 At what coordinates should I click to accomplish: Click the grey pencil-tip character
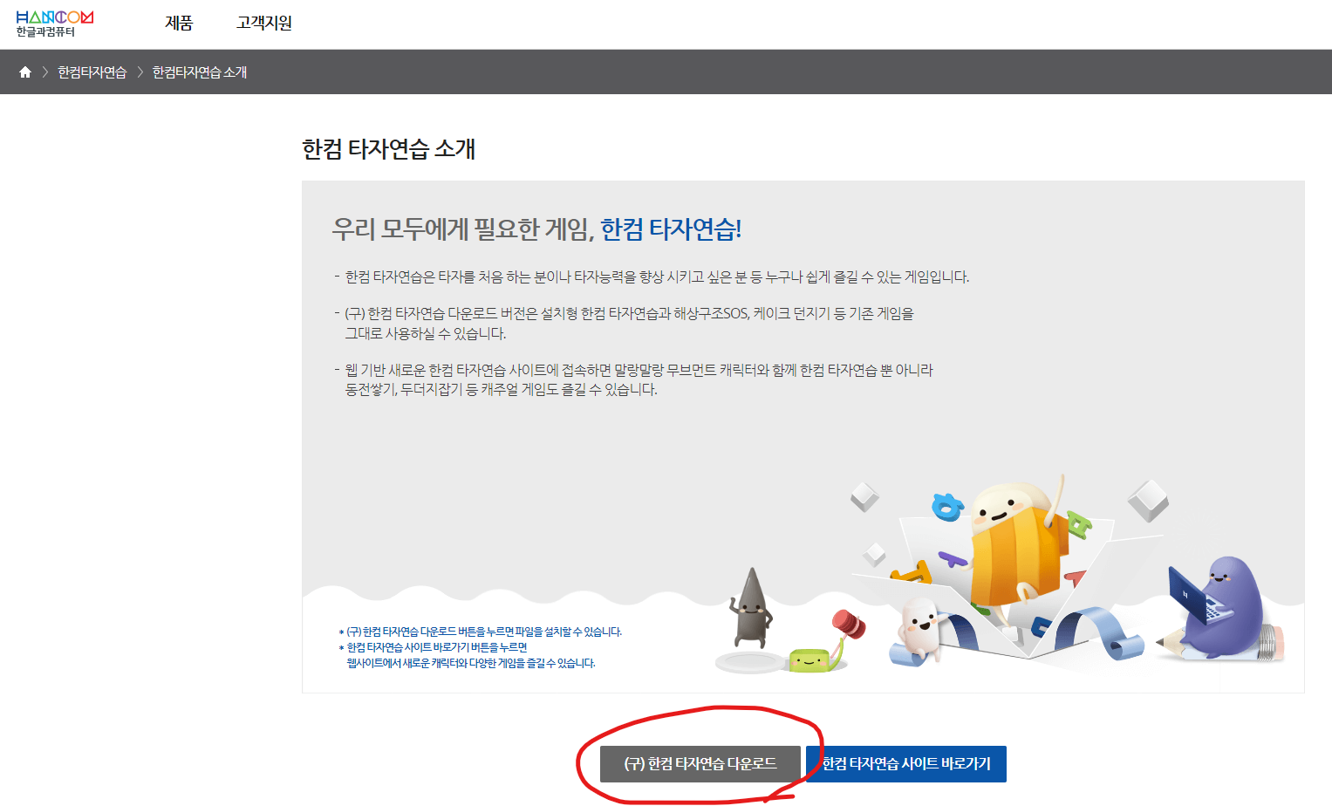click(751, 607)
